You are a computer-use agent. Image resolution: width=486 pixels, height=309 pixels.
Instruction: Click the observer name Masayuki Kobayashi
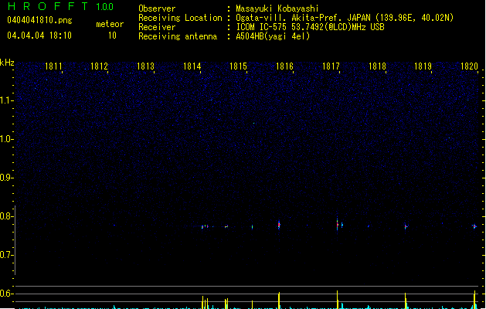(277, 8)
